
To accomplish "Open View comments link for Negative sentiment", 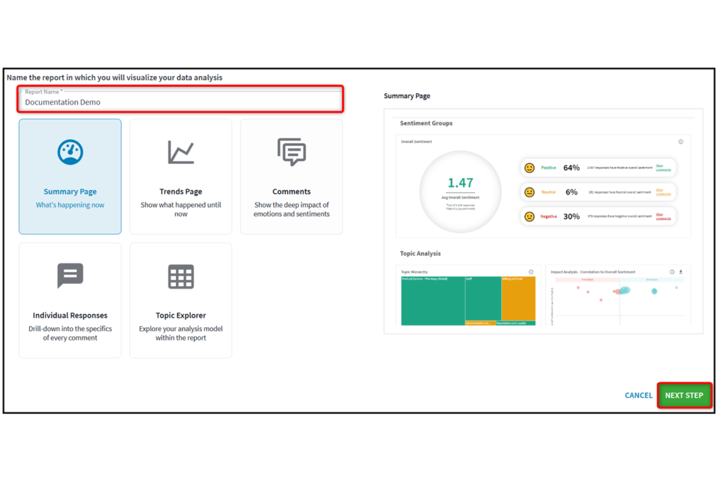I will coord(663,216).
